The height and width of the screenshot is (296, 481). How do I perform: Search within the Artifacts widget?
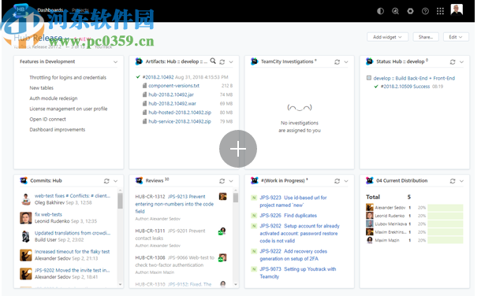point(213,61)
